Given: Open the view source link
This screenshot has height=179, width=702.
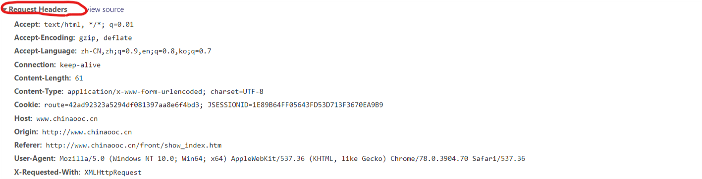Looking at the screenshot, I should tap(105, 9).
